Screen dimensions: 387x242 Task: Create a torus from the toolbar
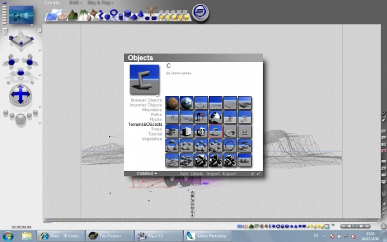[114, 12]
